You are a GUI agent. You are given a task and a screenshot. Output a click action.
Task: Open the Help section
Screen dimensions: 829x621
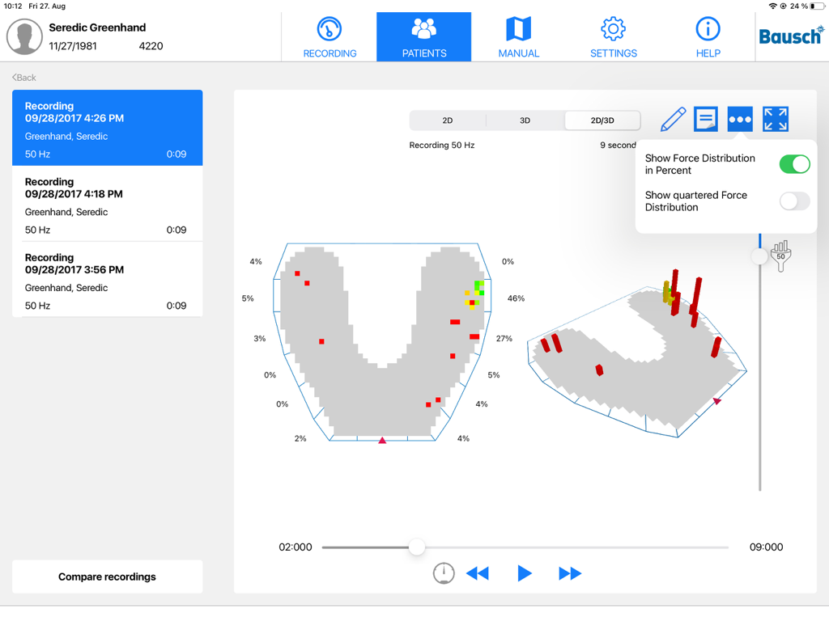(x=708, y=36)
